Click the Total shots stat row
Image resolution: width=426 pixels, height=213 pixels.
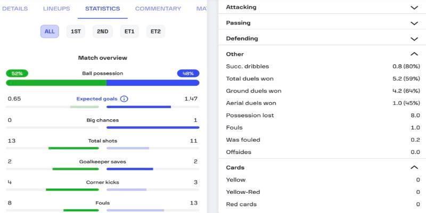pyautogui.click(x=103, y=141)
